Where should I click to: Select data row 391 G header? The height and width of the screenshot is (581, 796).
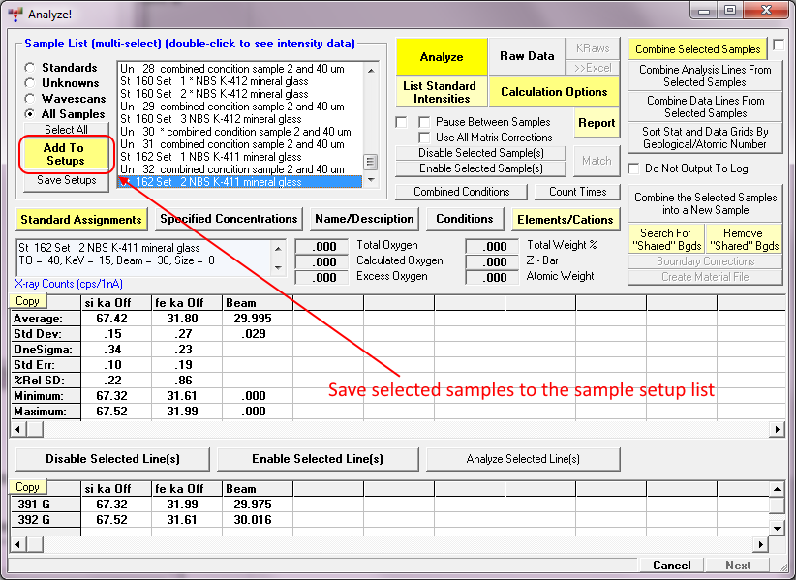pyautogui.click(x=45, y=505)
